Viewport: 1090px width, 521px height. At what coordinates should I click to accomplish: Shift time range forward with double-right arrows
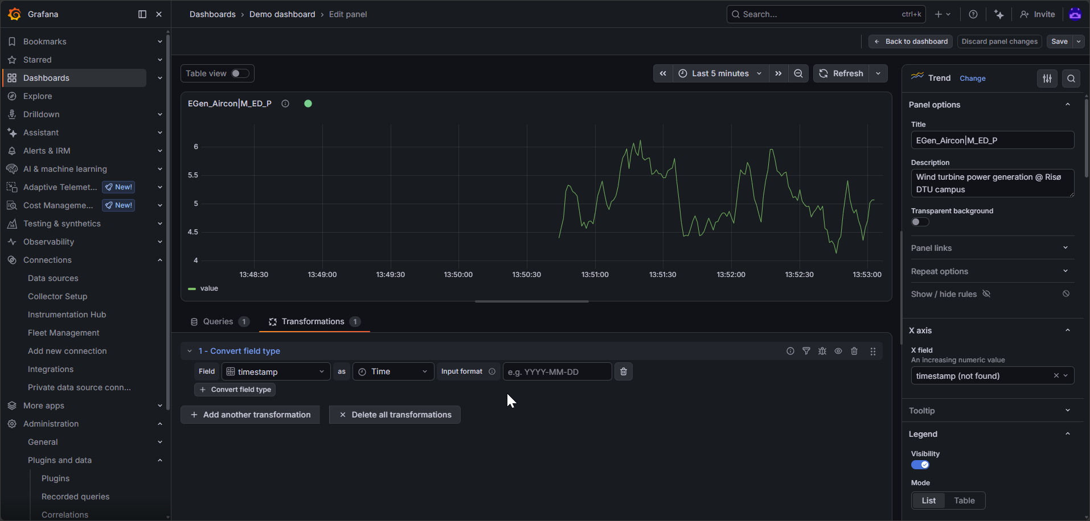click(778, 73)
